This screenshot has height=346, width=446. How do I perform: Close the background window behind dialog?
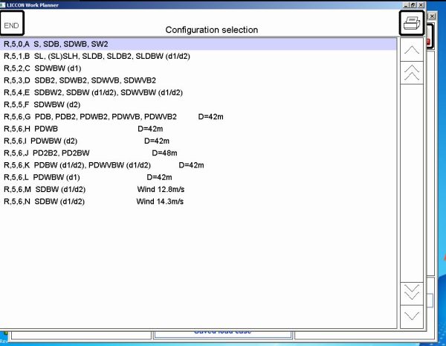pyautogui.click(x=432, y=16)
